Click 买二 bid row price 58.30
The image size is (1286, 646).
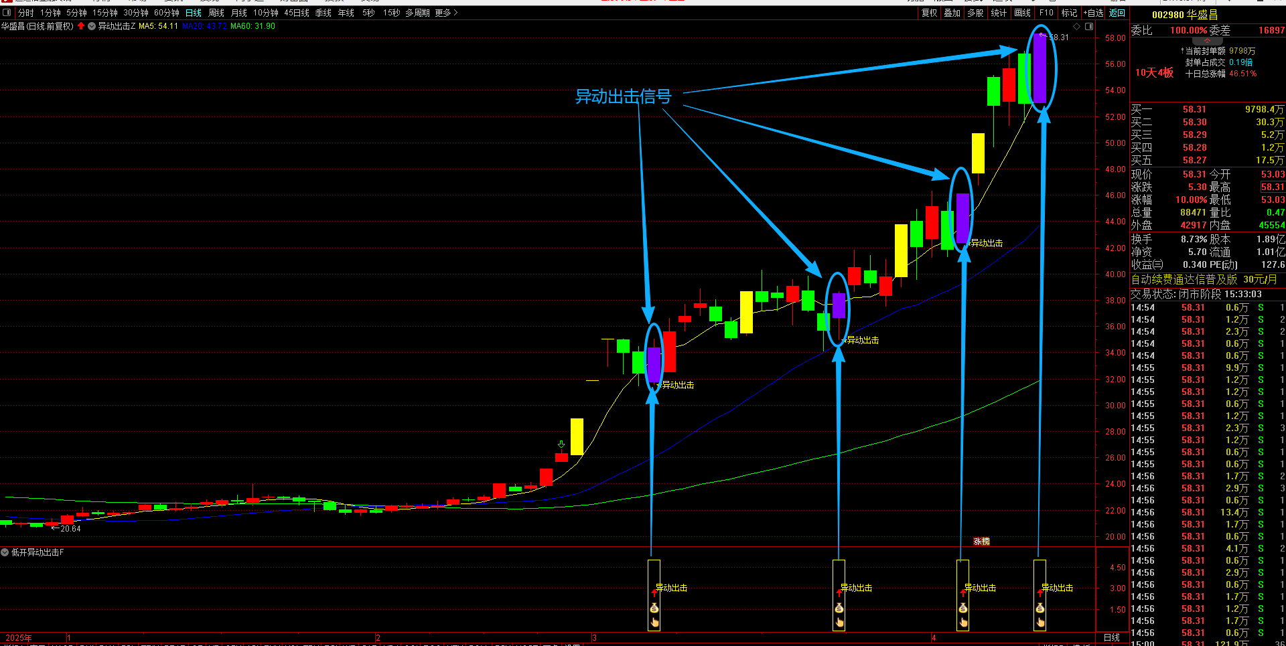[x=1194, y=122]
